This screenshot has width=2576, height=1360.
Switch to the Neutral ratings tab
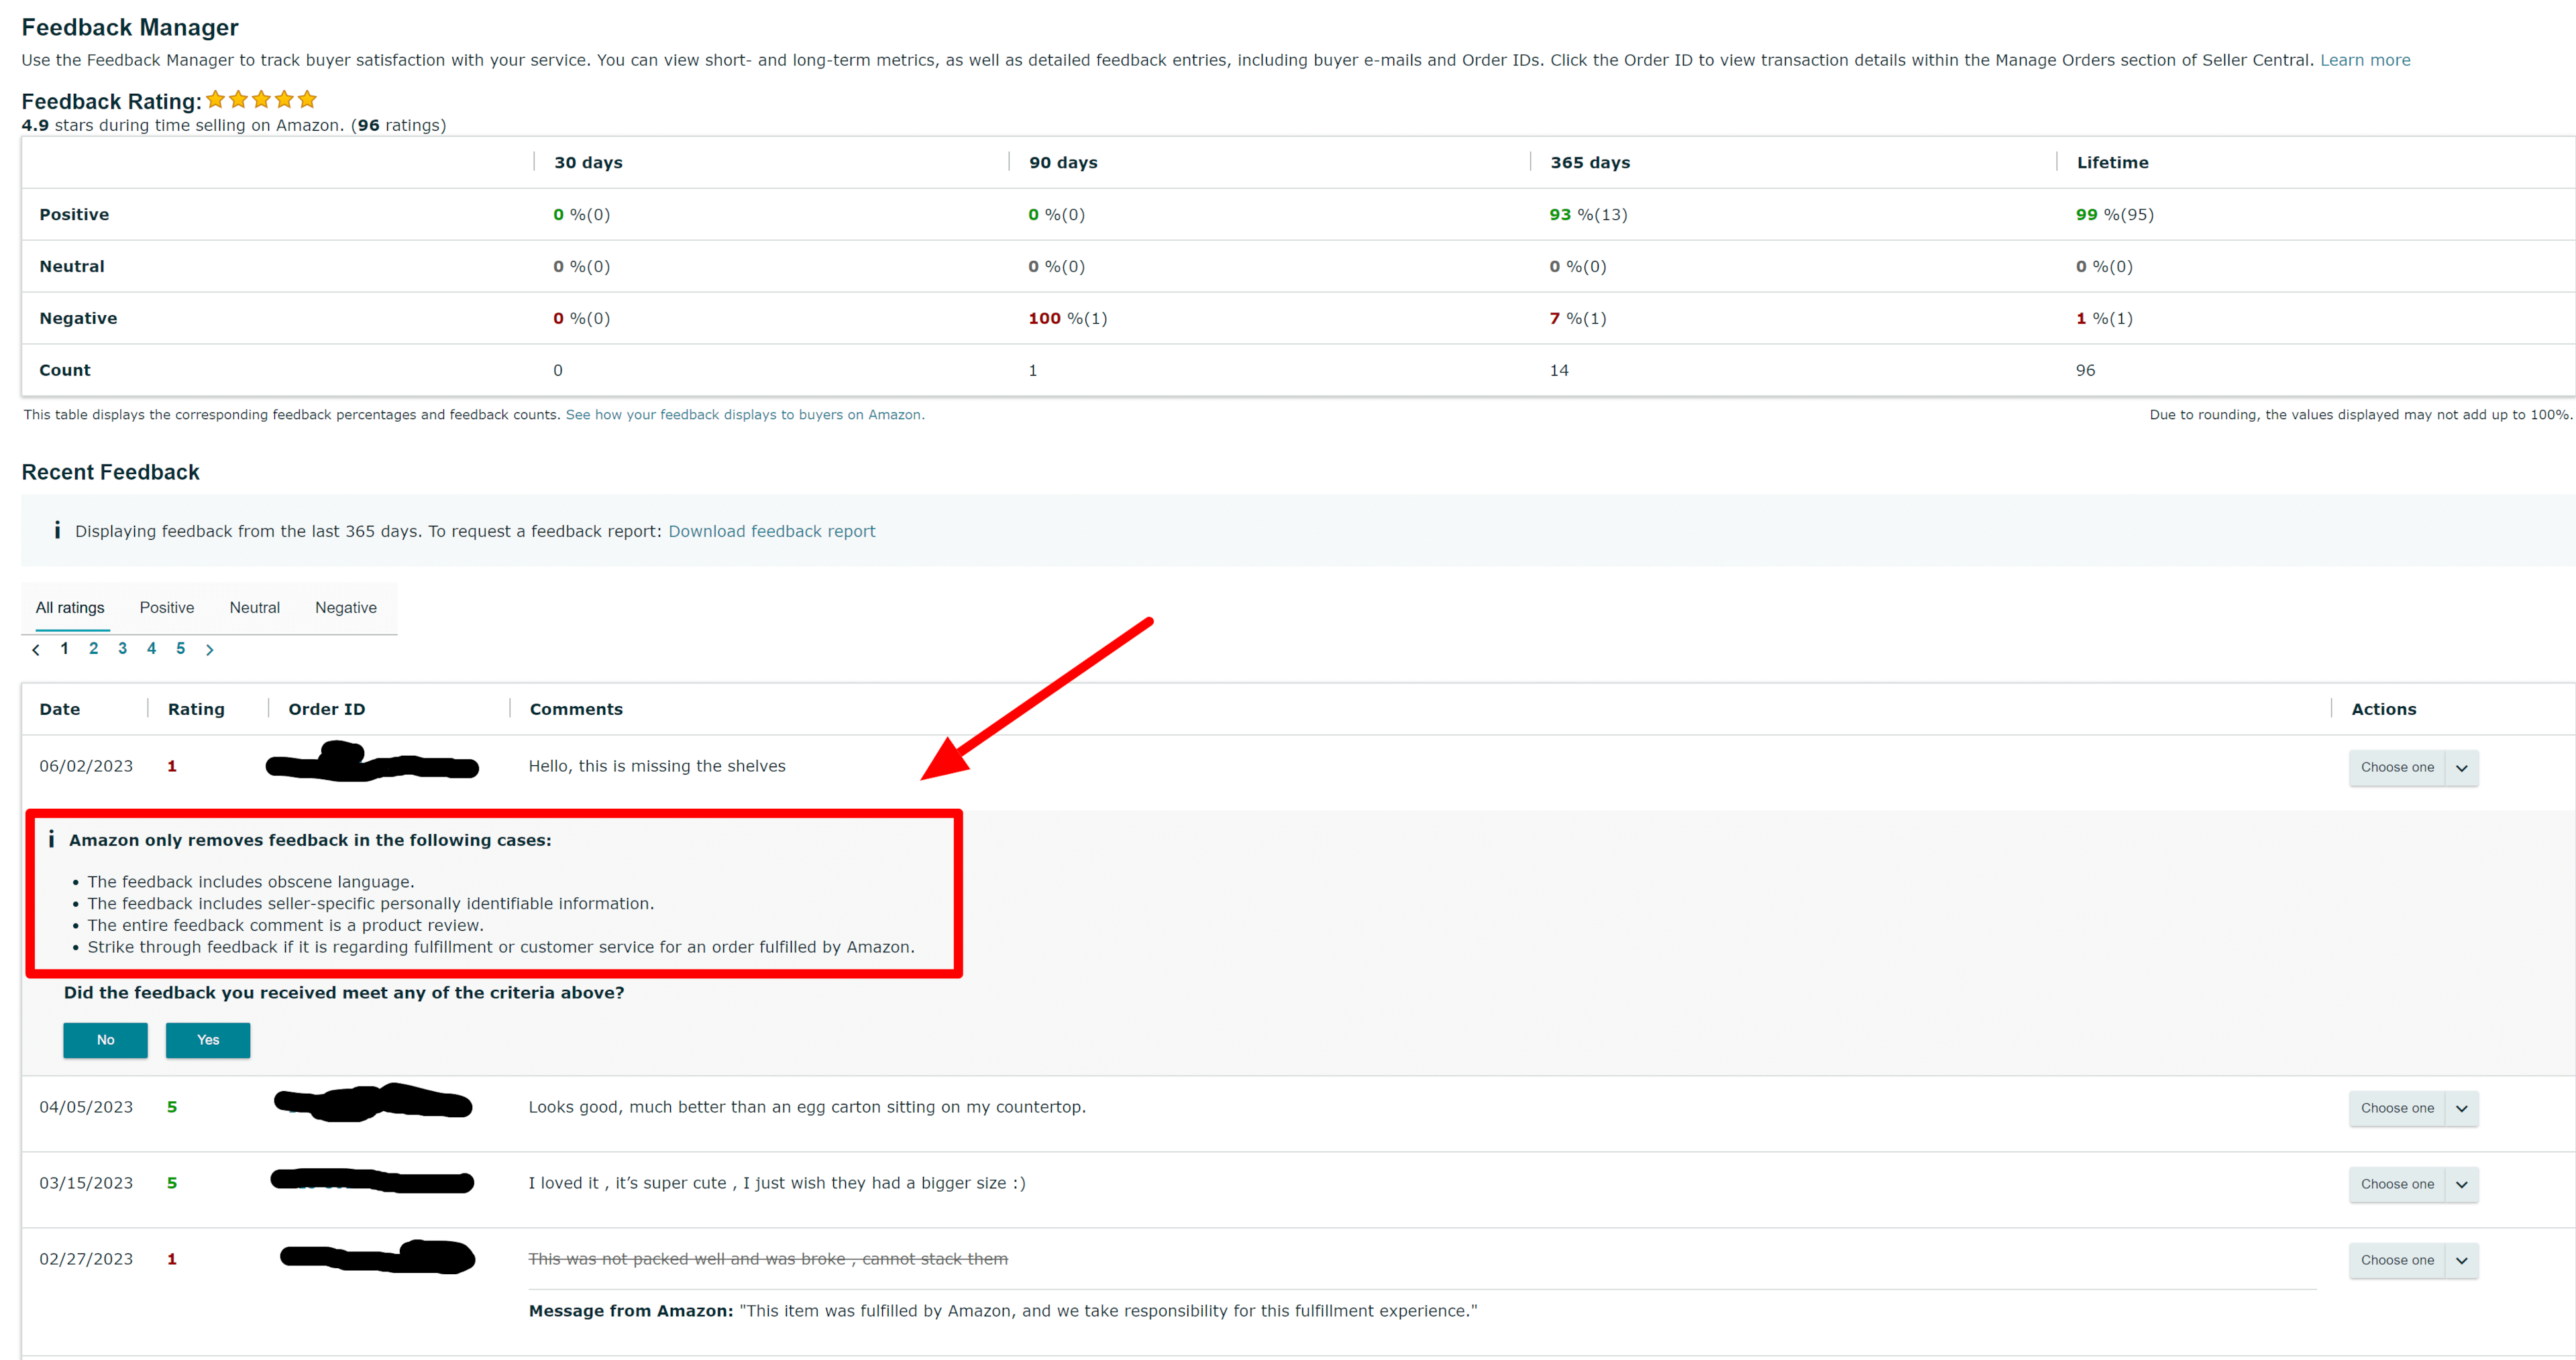[x=254, y=607]
